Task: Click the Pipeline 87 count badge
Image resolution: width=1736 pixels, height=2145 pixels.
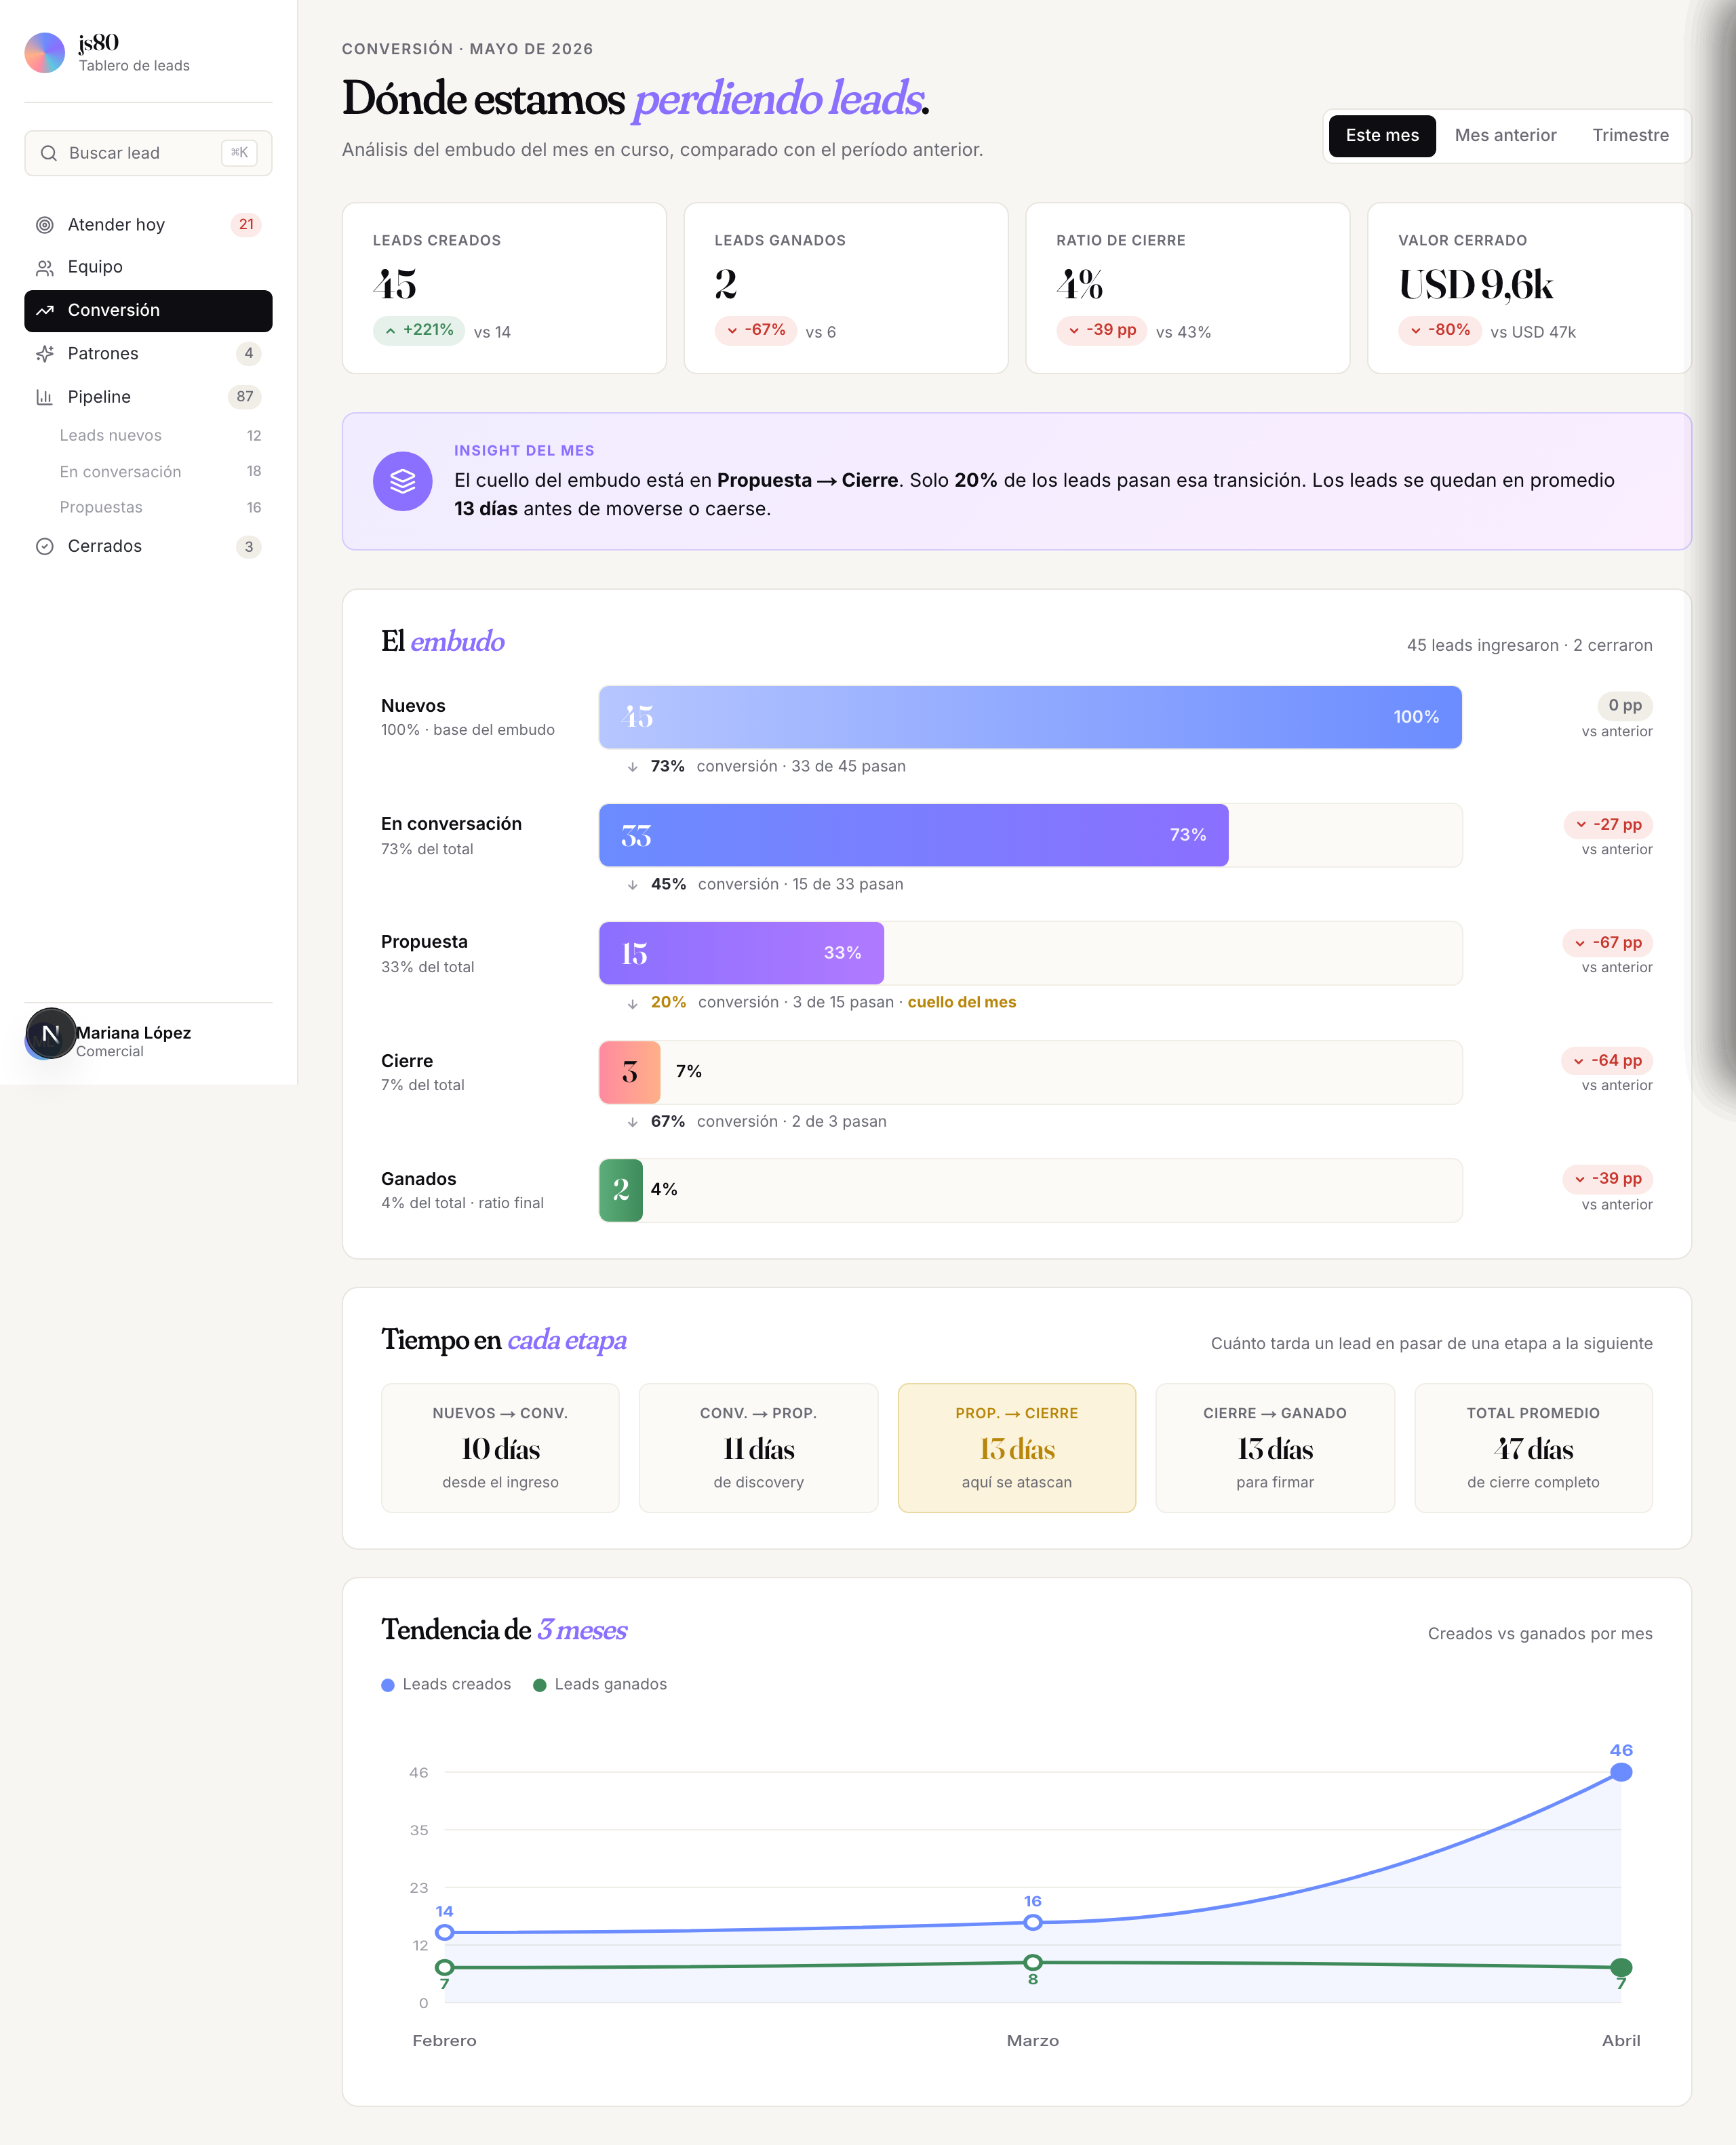Action: (x=245, y=397)
